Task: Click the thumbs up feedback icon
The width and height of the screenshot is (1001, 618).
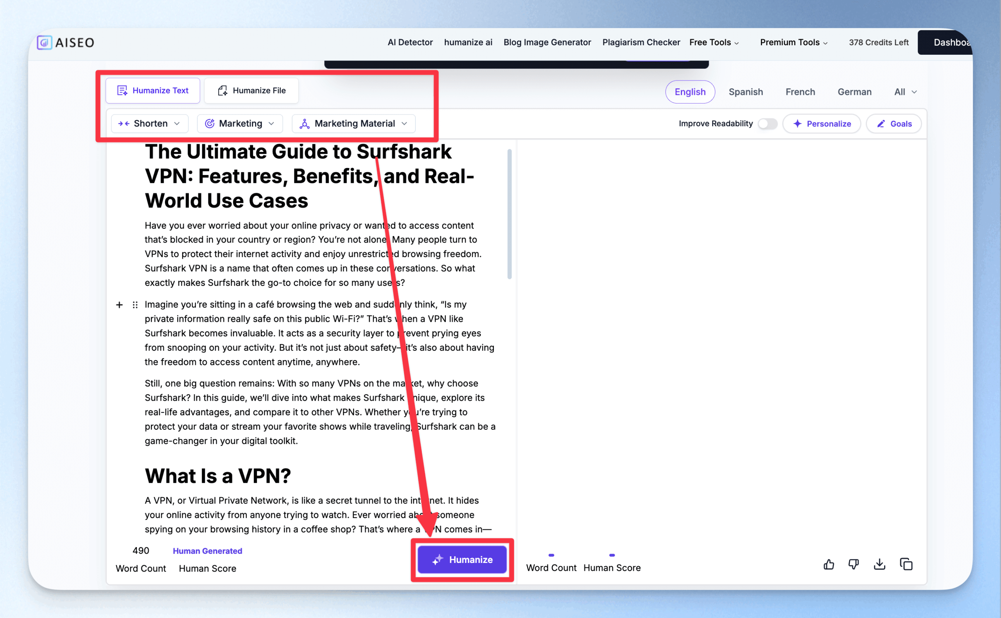Action: 829,564
